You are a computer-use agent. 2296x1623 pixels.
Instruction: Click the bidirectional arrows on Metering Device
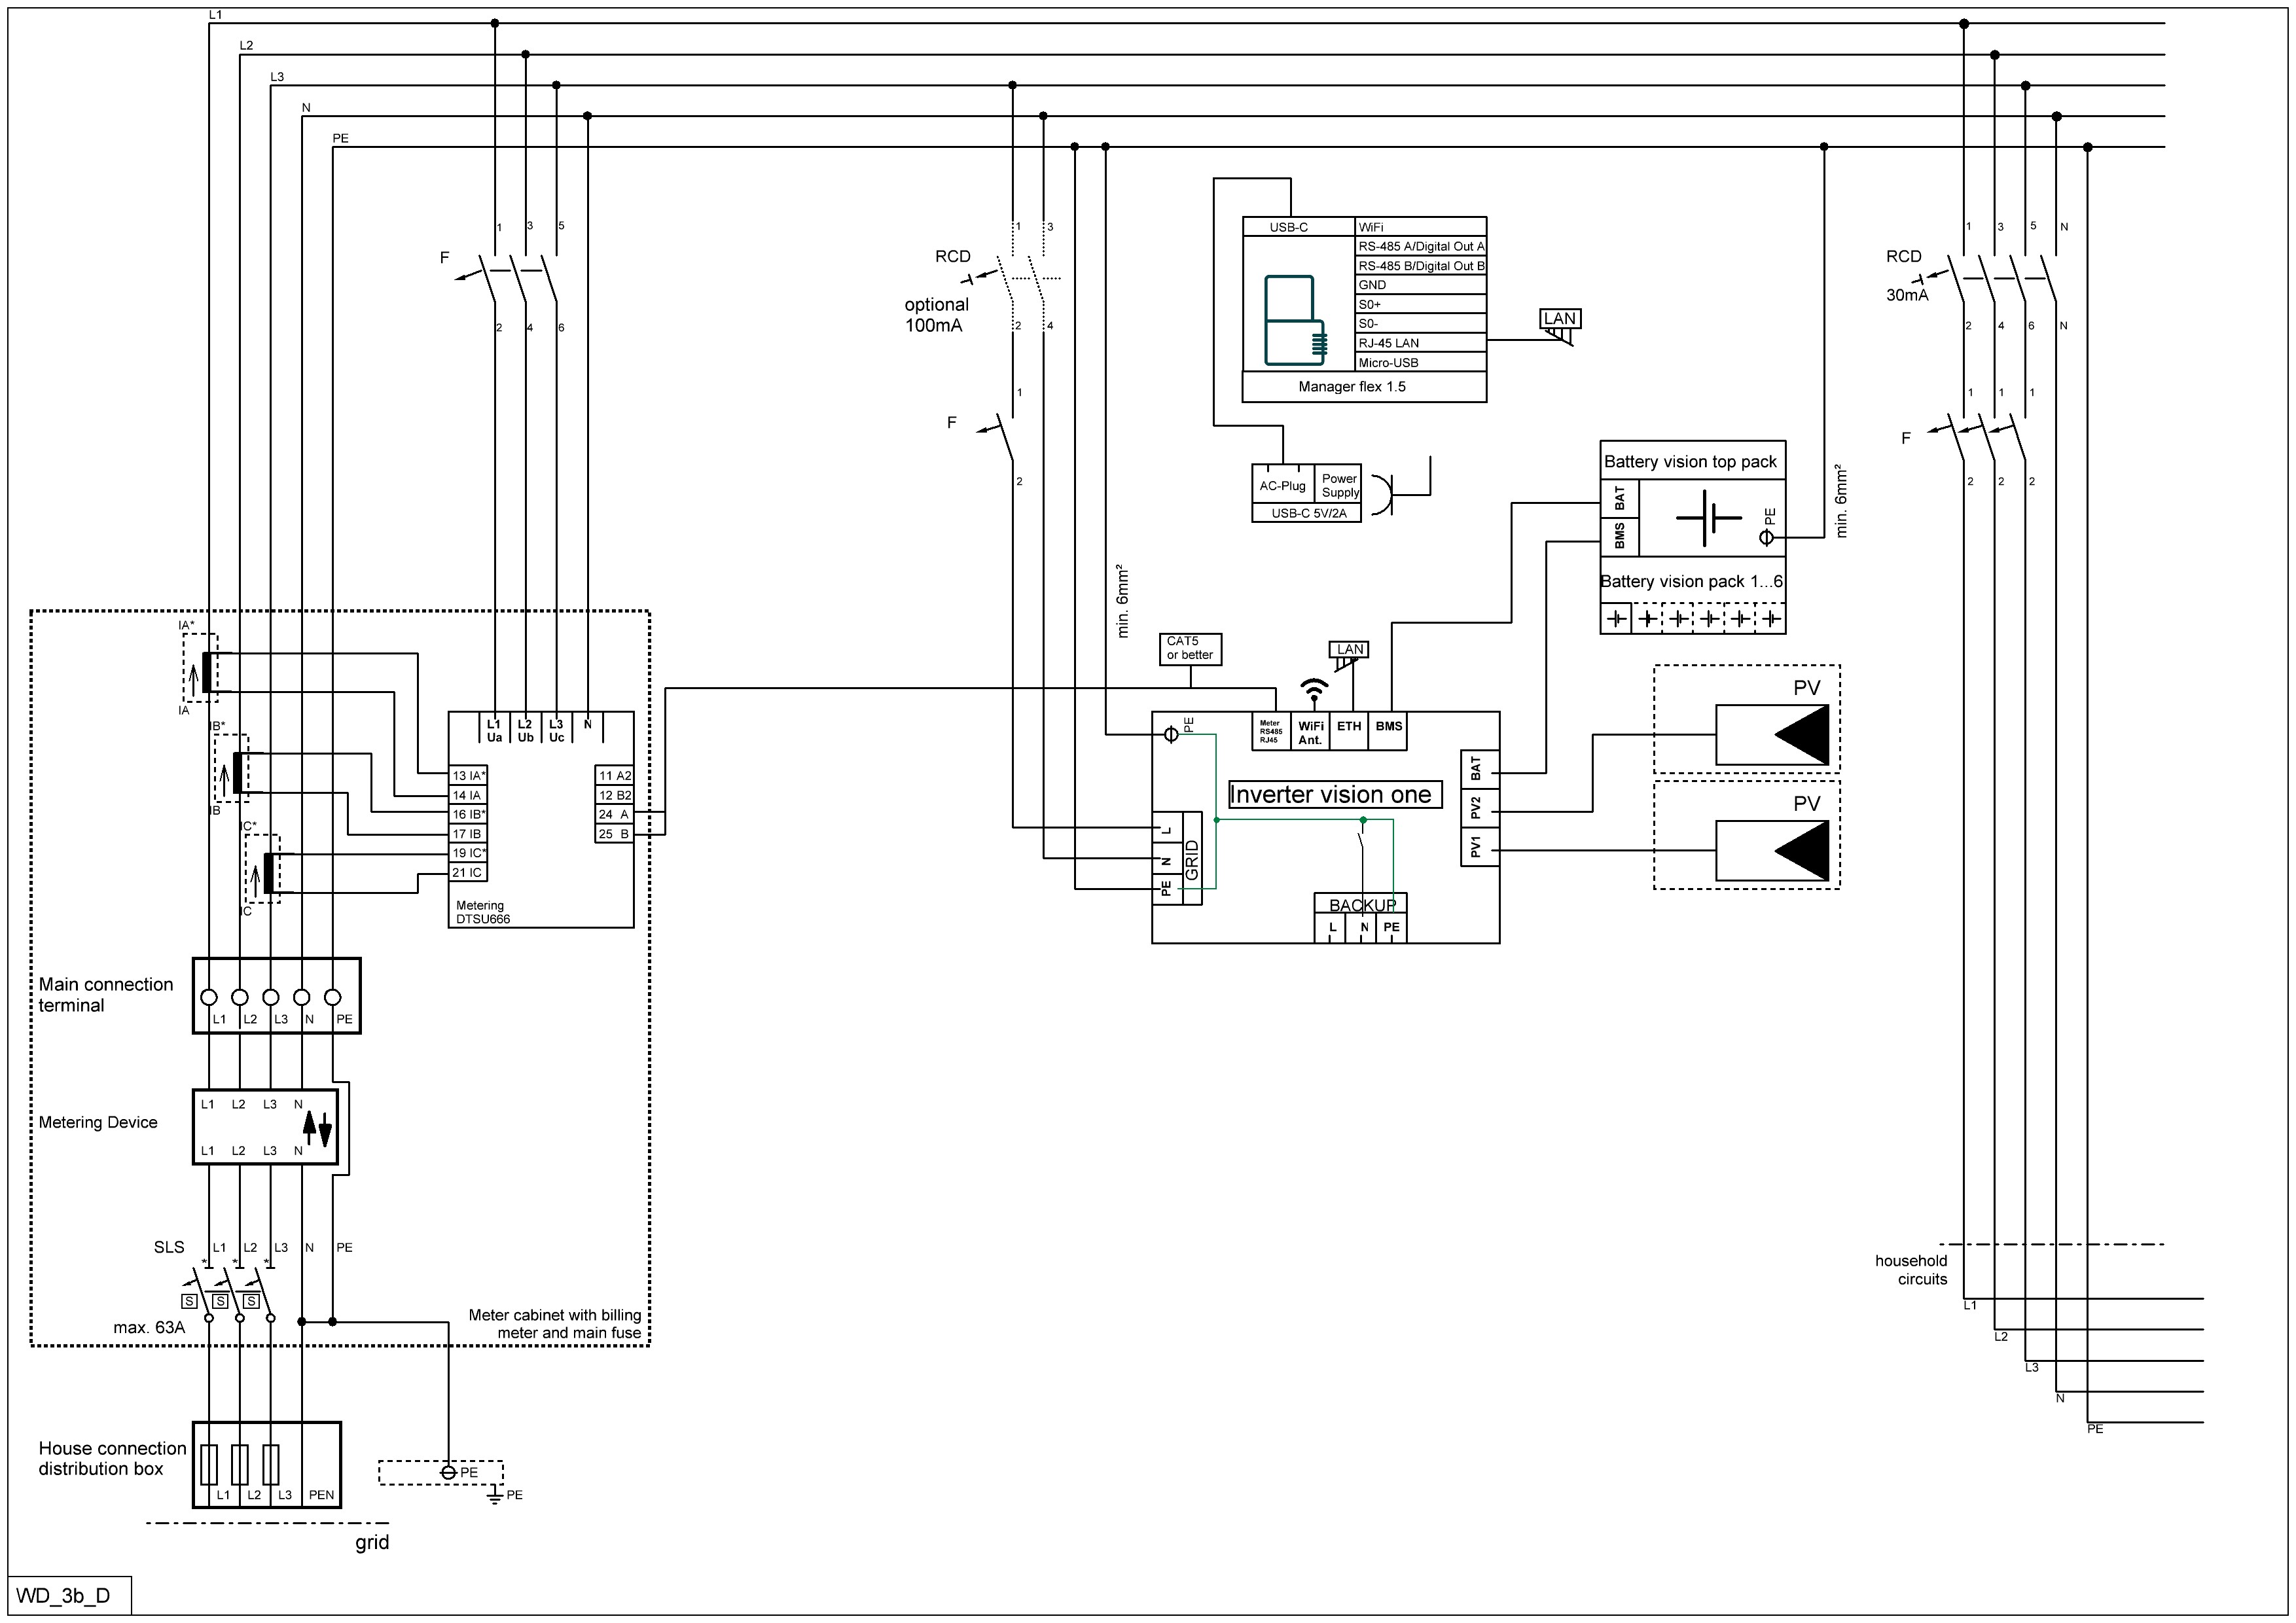coord(316,1128)
